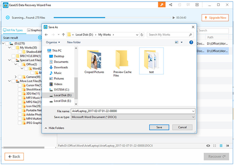Click navigation pane scrollbar down arrow
This screenshot has height=165, width=234.
point(76,104)
